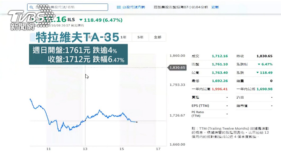Select the 5年 chart range tab
Viewport: 281px width, 158px height.
(x=140, y=37)
